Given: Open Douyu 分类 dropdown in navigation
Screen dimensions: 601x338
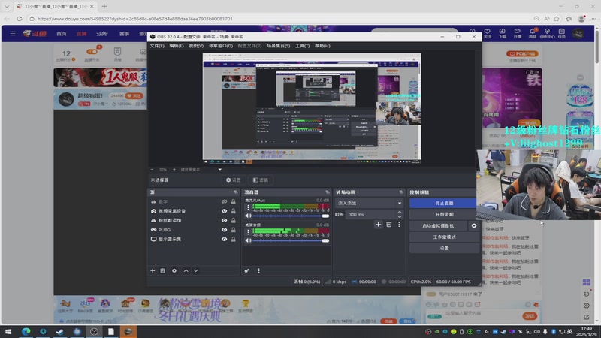Looking at the screenshot, I should click(101, 34).
